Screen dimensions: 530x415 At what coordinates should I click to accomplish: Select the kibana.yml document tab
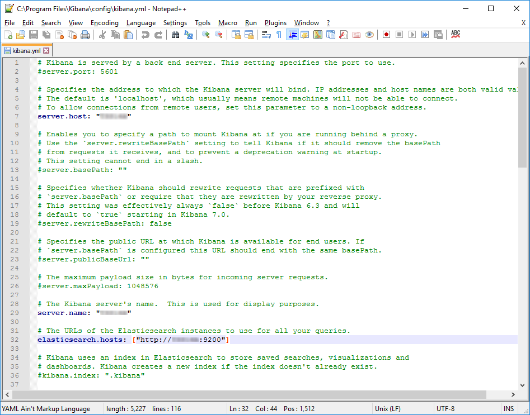(x=25, y=51)
